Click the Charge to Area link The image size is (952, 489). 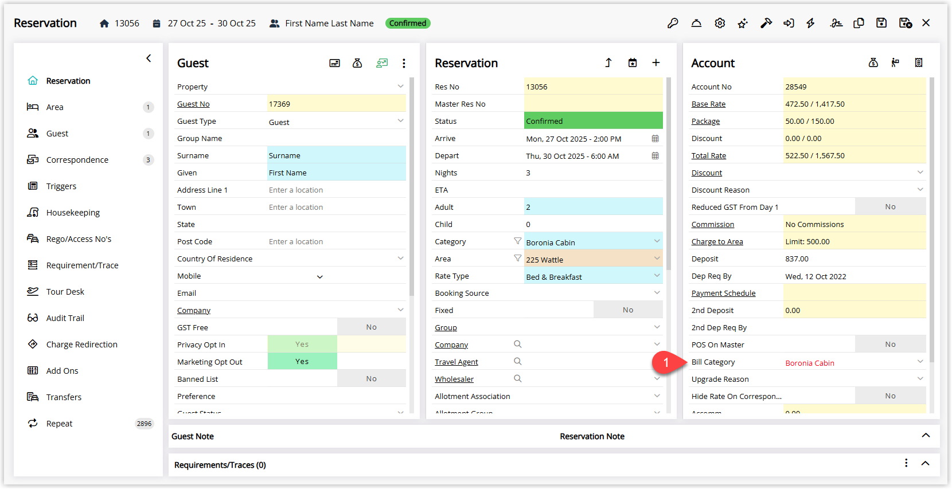[x=717, y=241]
